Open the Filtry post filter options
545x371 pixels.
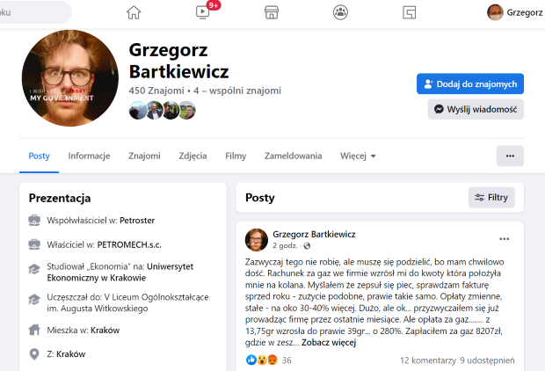[491, 198]
